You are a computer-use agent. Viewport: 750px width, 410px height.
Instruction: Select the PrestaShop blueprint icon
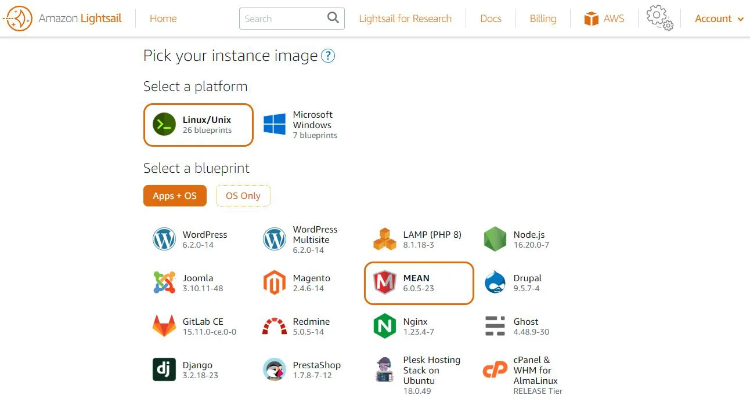click(x=275, y=369)
